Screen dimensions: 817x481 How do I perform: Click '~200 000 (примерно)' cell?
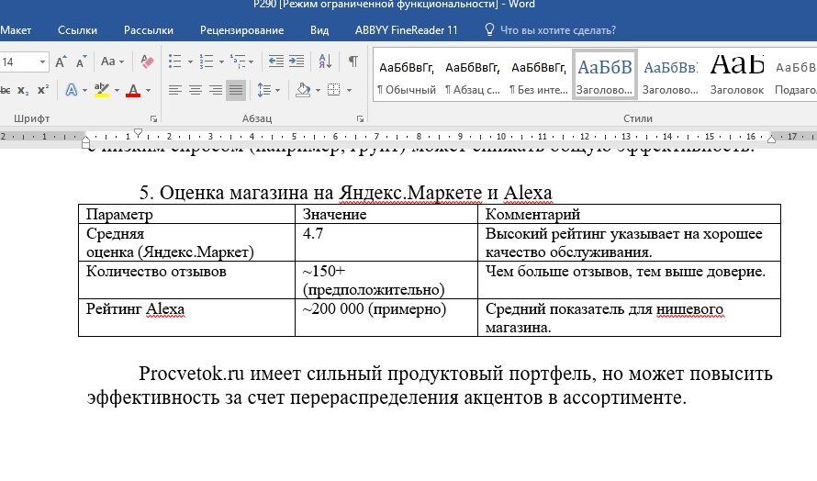[386, 318]
